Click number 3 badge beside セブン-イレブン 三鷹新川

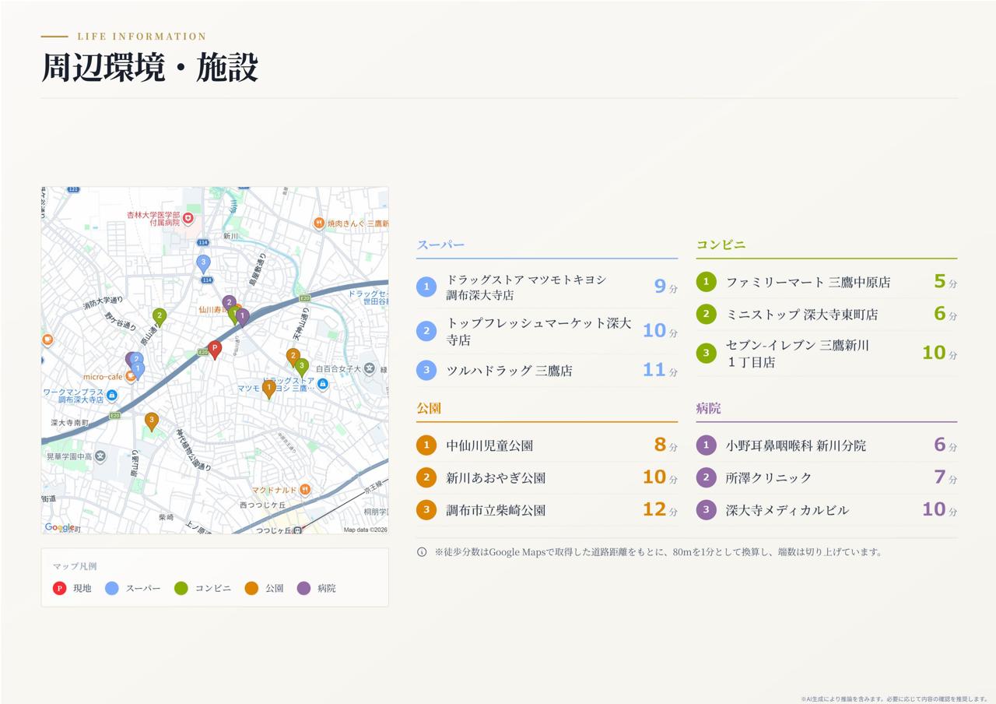click(706, 354)
